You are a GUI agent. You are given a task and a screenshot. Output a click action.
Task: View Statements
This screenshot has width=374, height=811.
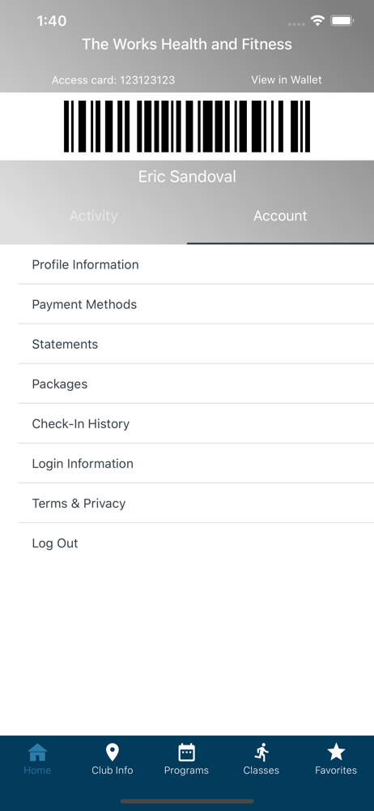[x=196, y=344]
